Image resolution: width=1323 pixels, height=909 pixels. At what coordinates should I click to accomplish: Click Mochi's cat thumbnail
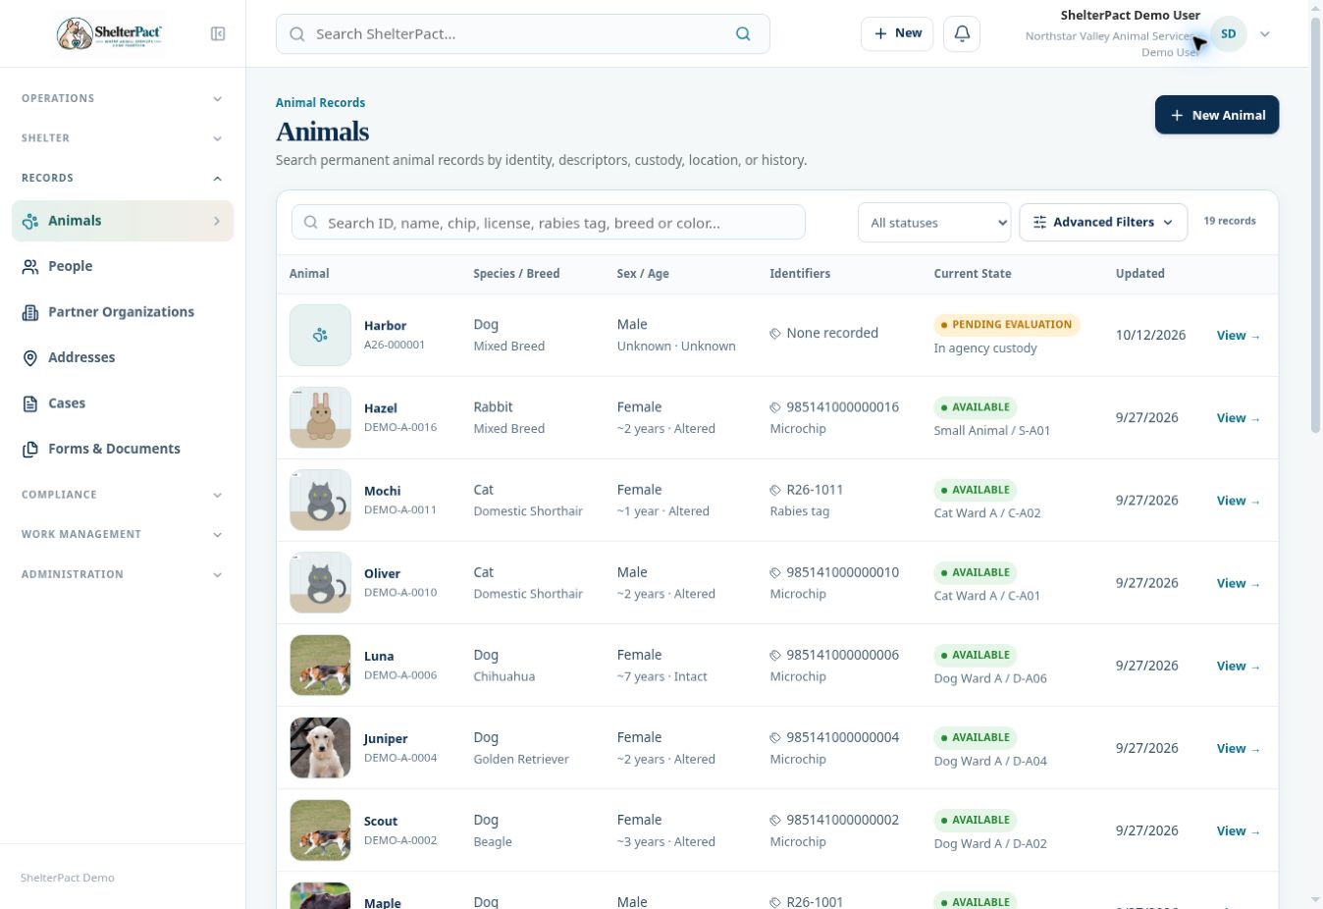(320, 500)
